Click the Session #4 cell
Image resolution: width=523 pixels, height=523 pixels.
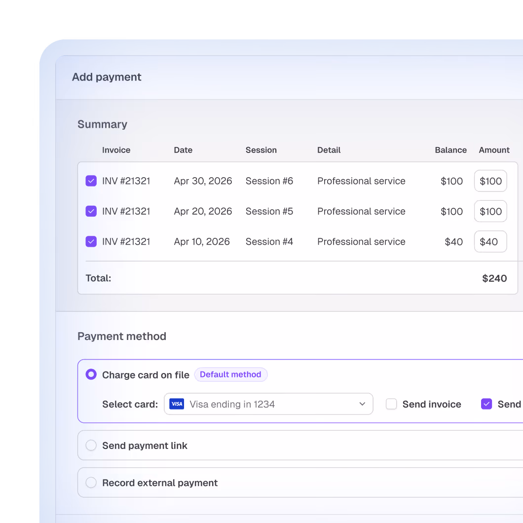pyautogui.click(x=269, y=242)
